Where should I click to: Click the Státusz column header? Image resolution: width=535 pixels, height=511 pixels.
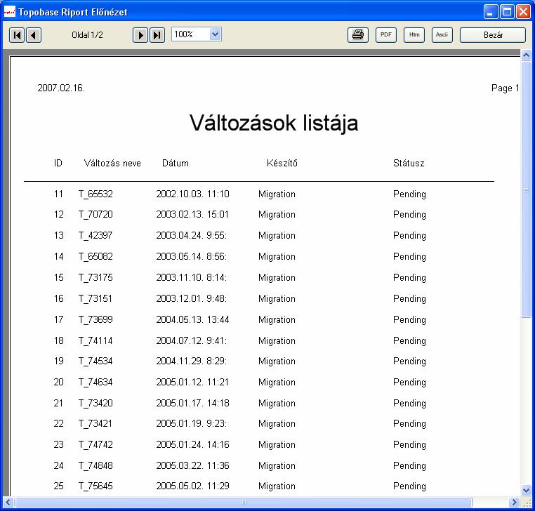[409, 163]
